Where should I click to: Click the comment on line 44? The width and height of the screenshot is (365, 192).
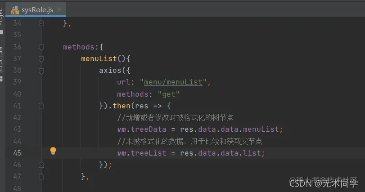point(190,141)
